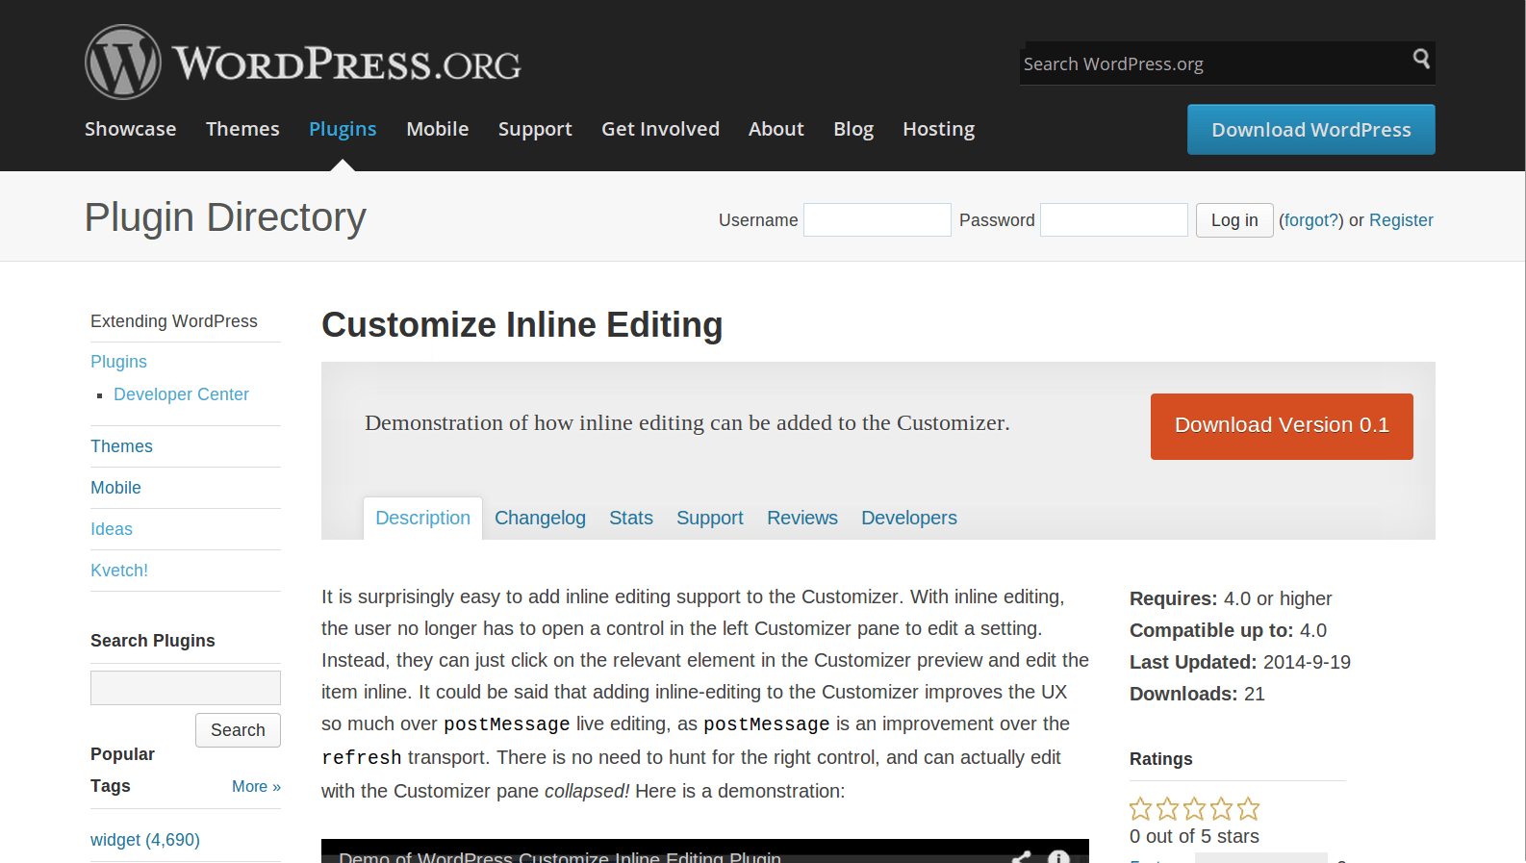Click the WordPress logo icon
This screenshot has height=863, width=1526.
pos(123,63)
